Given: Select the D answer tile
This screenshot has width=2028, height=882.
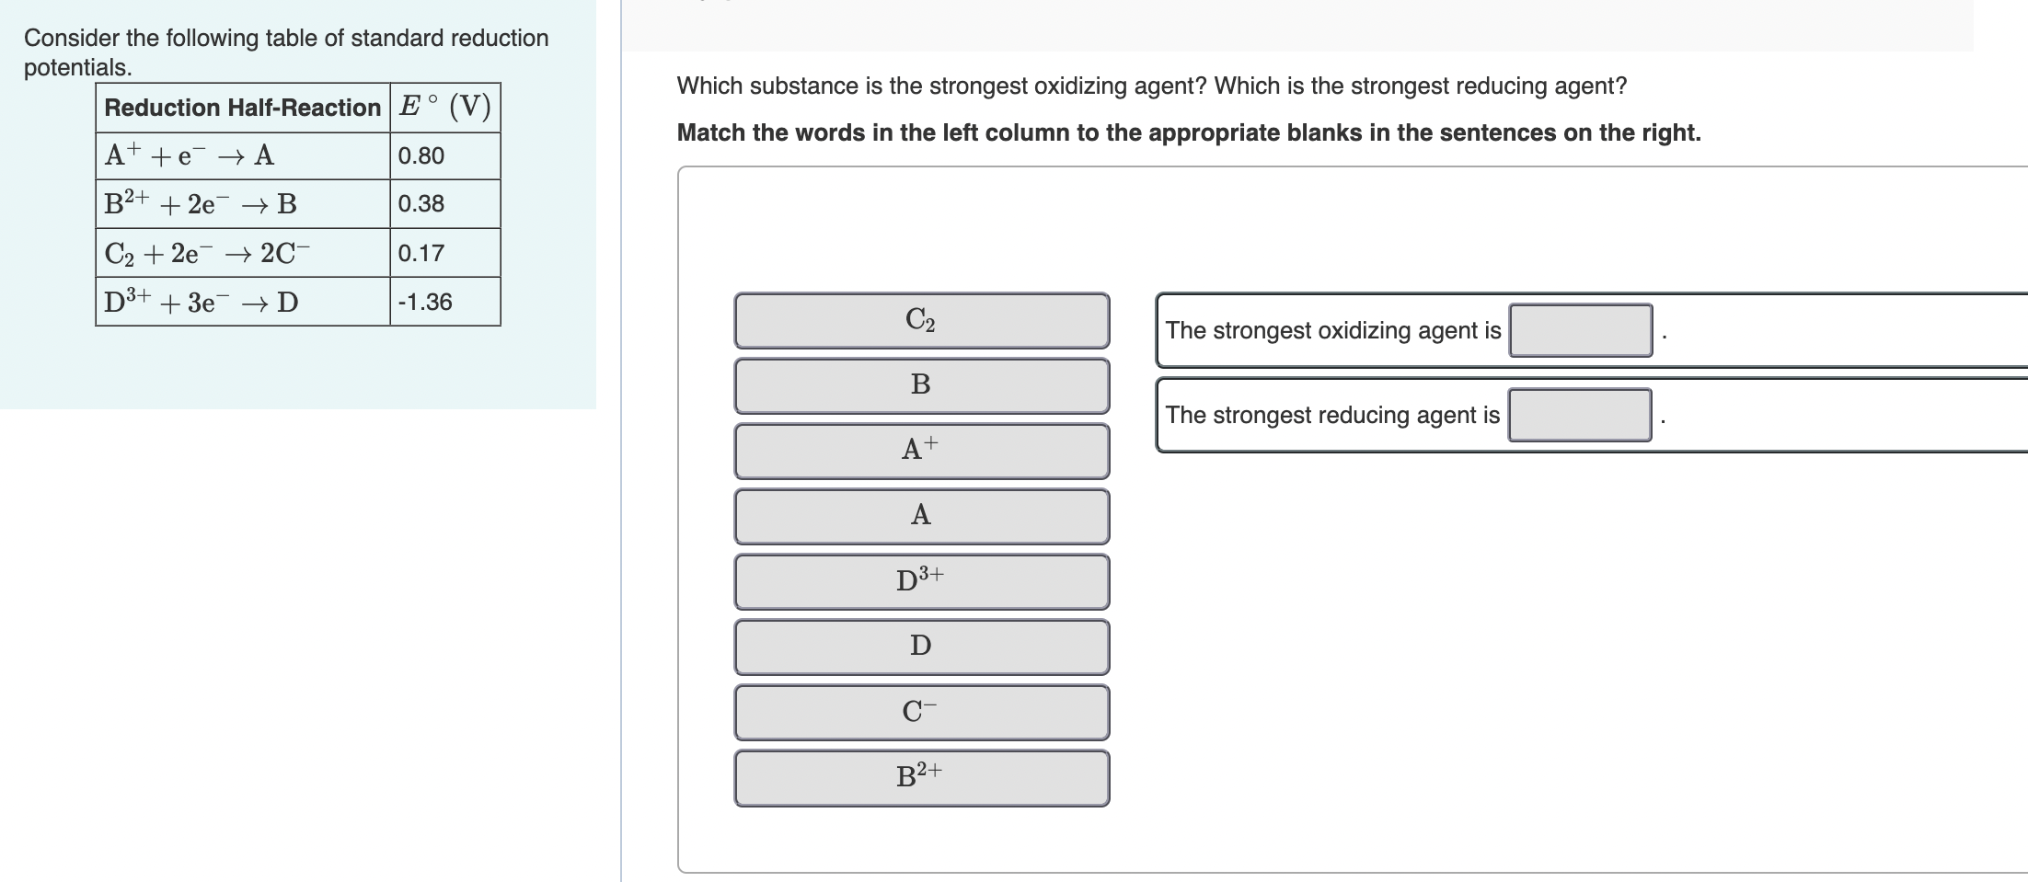Looking at the screenshot, I should tap(920, 647).
